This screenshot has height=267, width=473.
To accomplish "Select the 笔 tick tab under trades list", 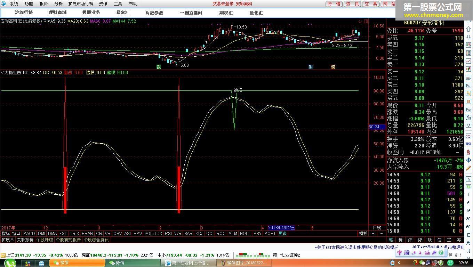I will click(x=391, y=240).
